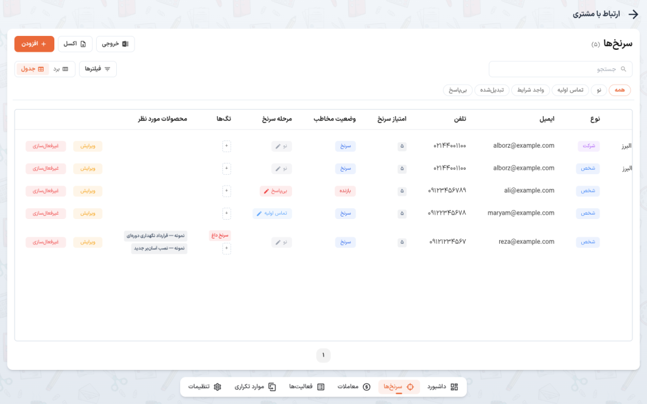Add a tag to the maryam@example.com row
This screenshot has height=404, width=647.
(227, 213)
